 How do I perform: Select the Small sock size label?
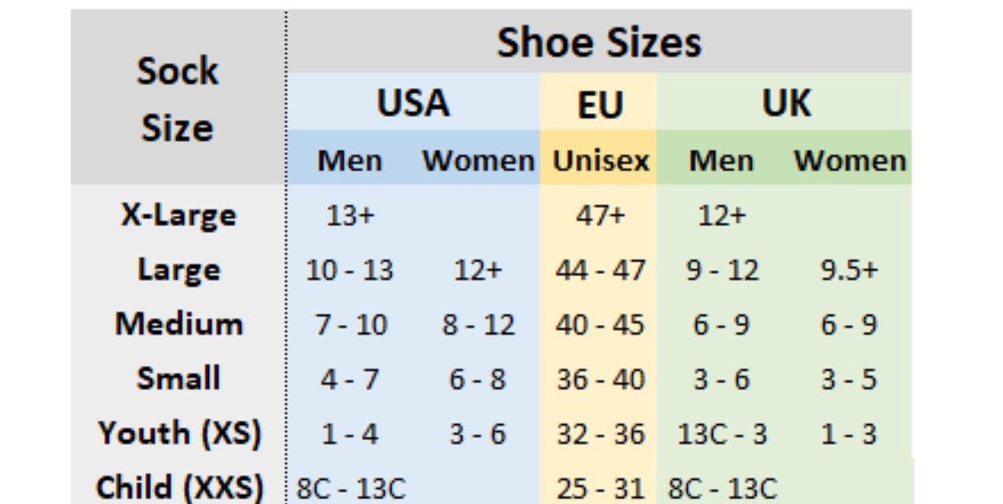(x=179, y=379)
